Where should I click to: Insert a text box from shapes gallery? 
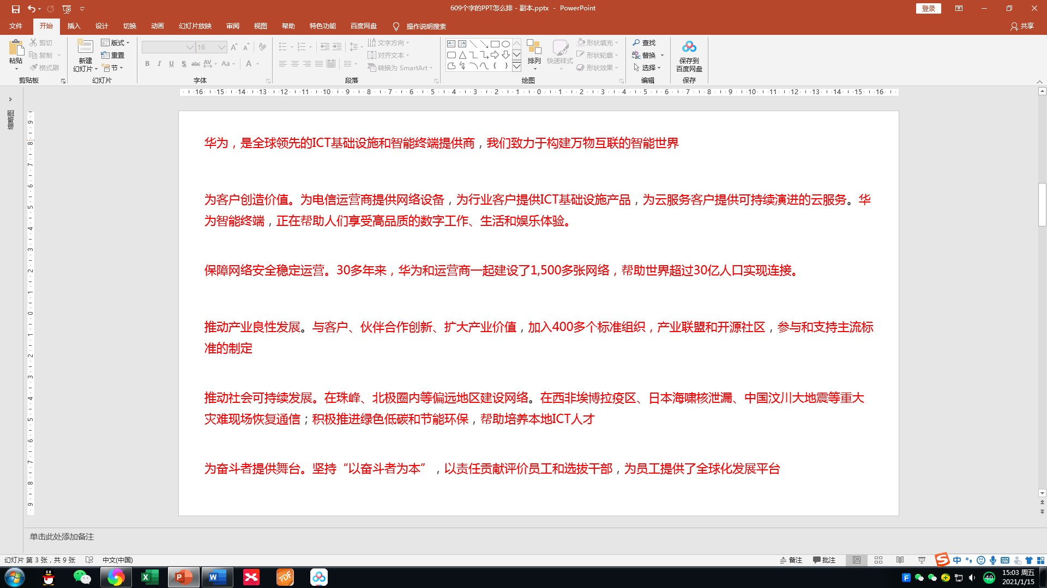pyautogui.click(x=451, y=44)
